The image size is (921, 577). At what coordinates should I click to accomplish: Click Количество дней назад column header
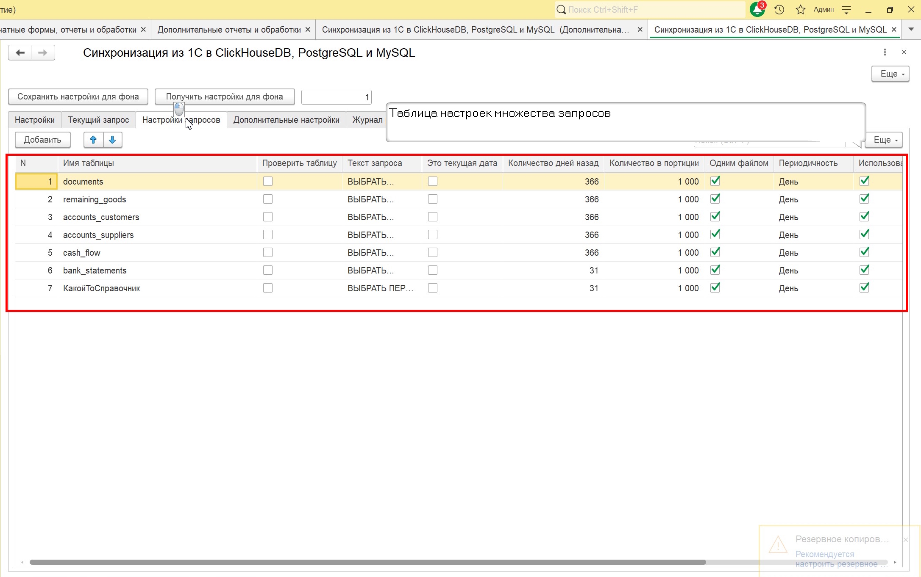click(x=553, y=163)
